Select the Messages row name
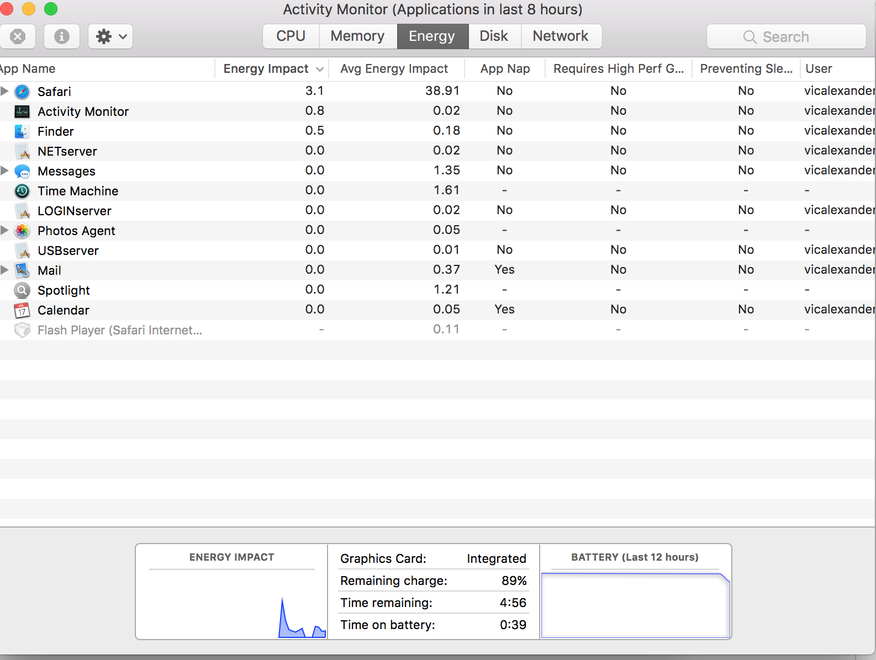 66,171
